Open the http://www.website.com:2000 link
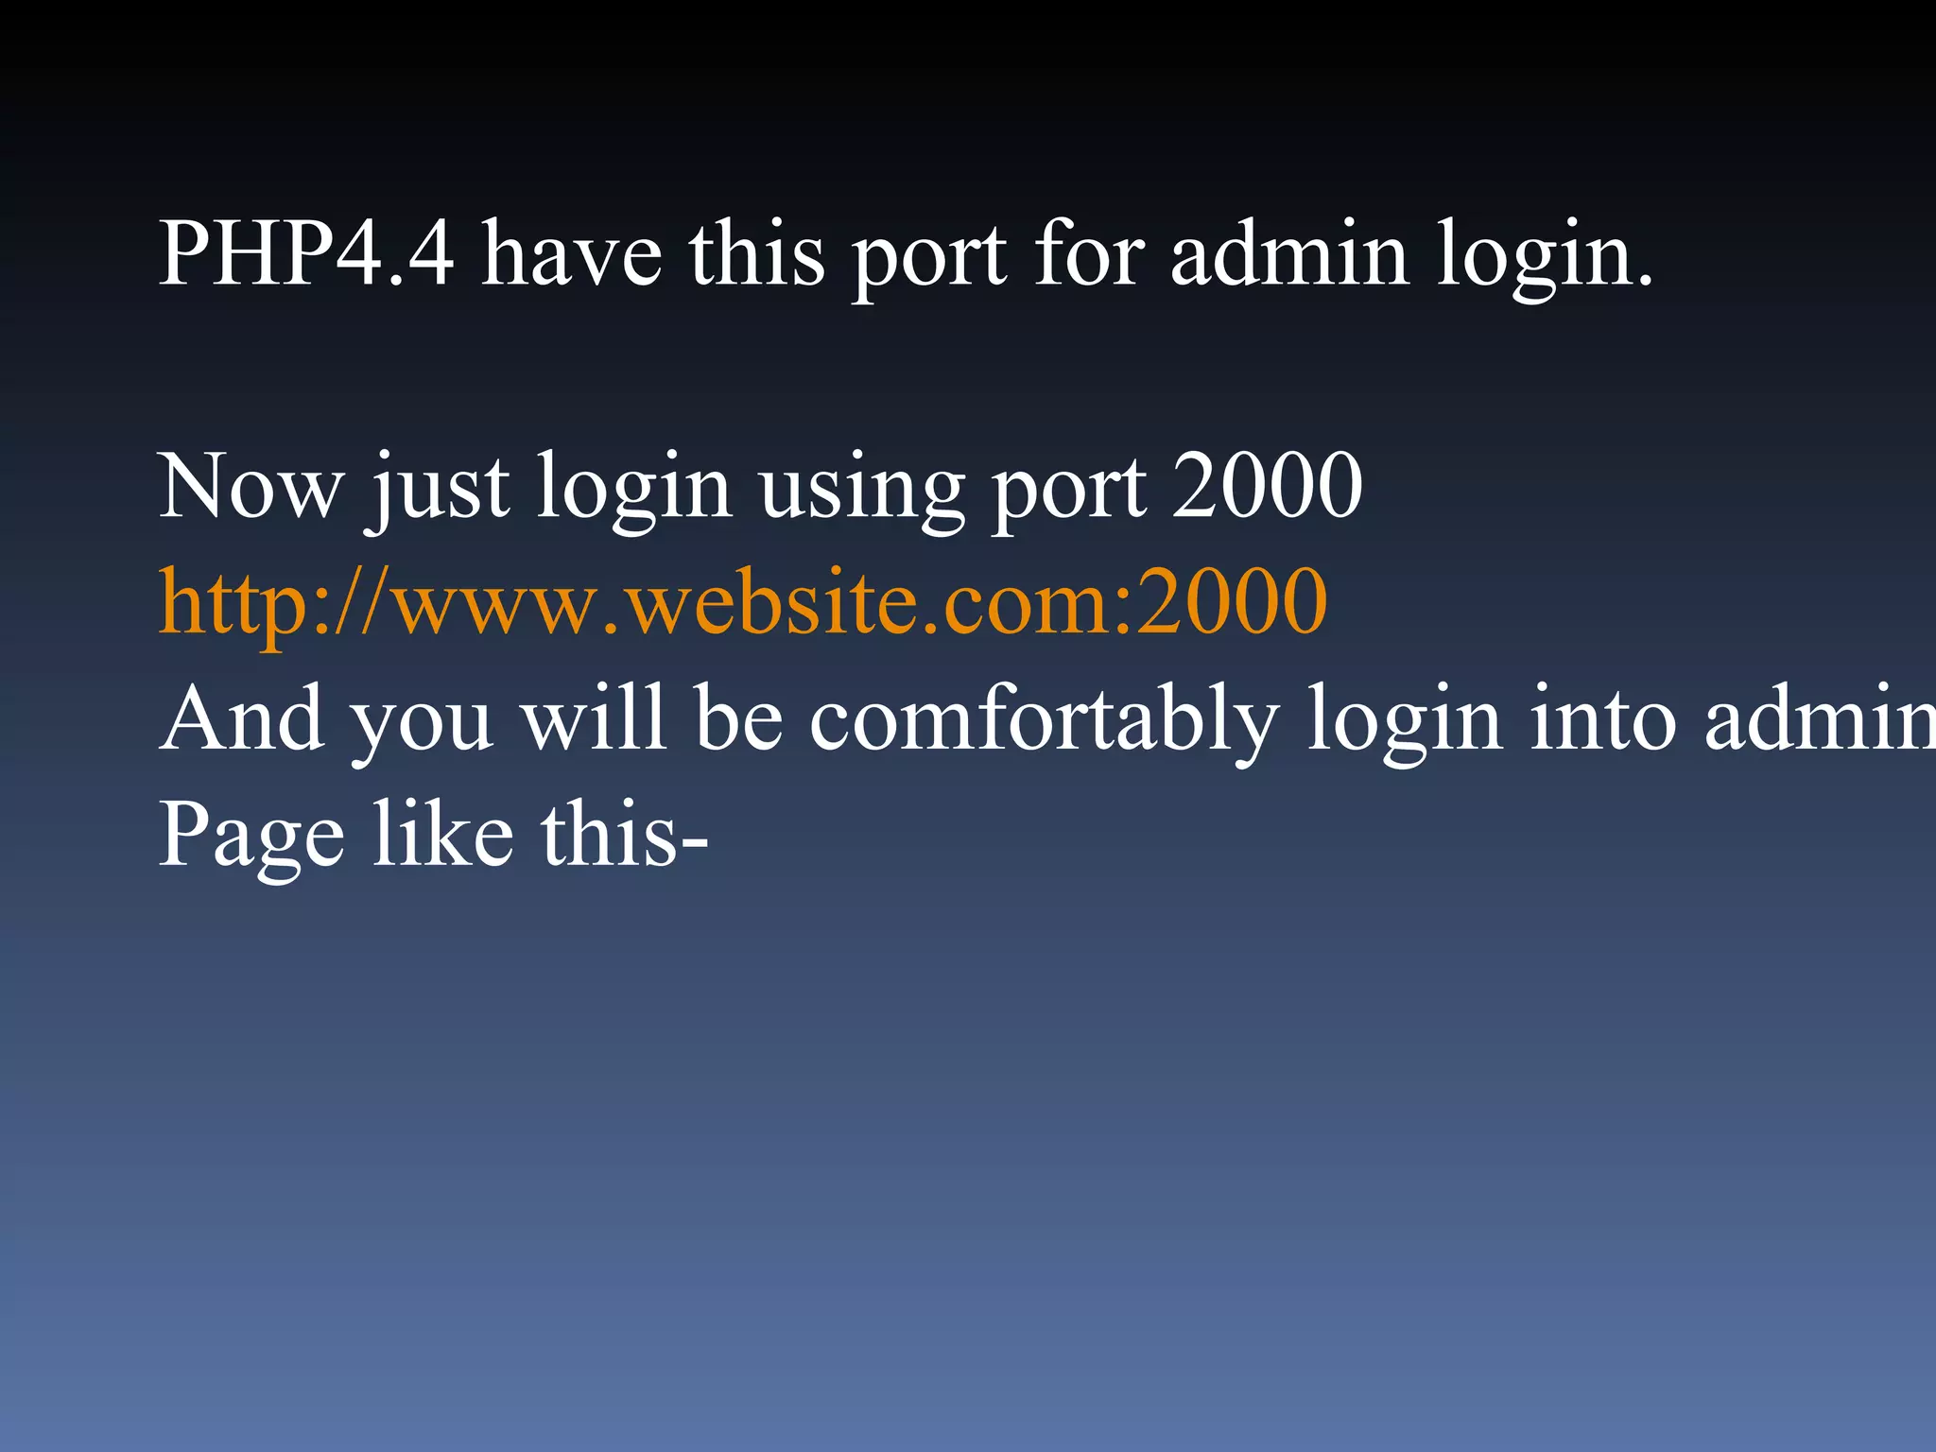Screen dimensions: 1936x1452 click(x=743, y=604)
